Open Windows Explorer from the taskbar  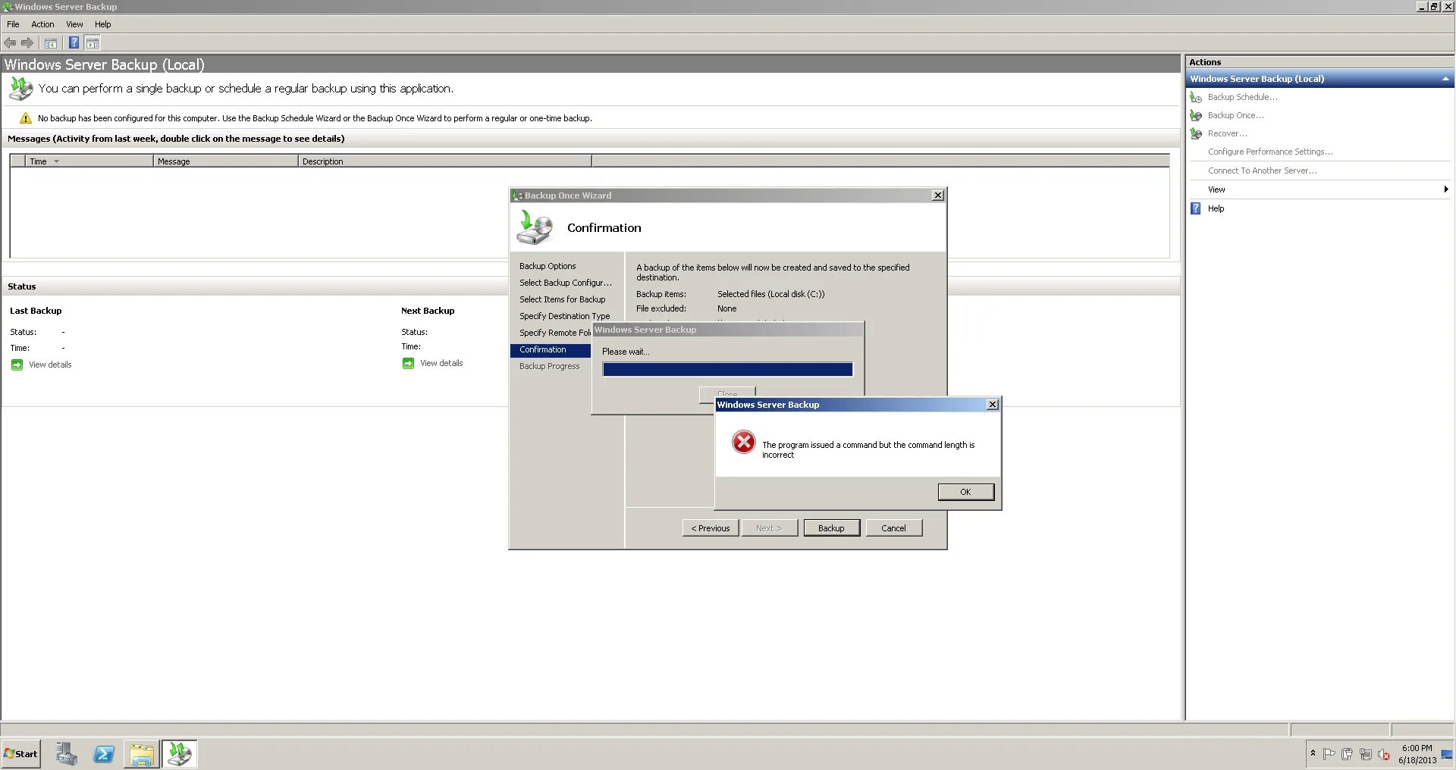[x=142, y=754]
